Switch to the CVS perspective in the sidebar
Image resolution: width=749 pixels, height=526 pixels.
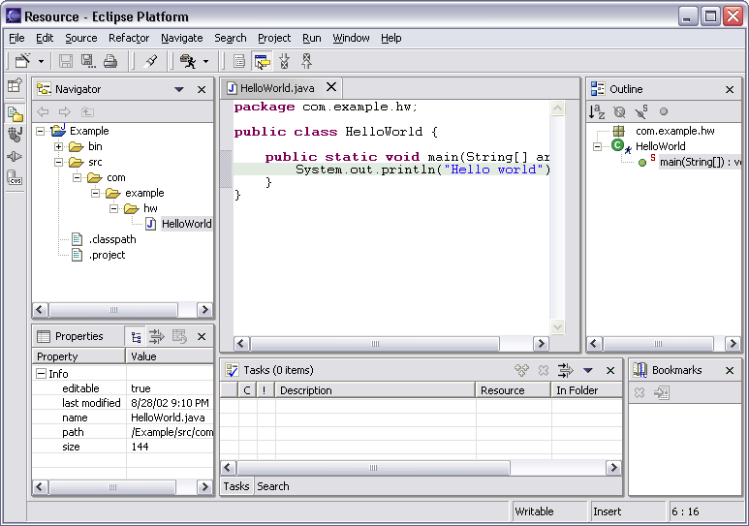(x=15, y=178)
